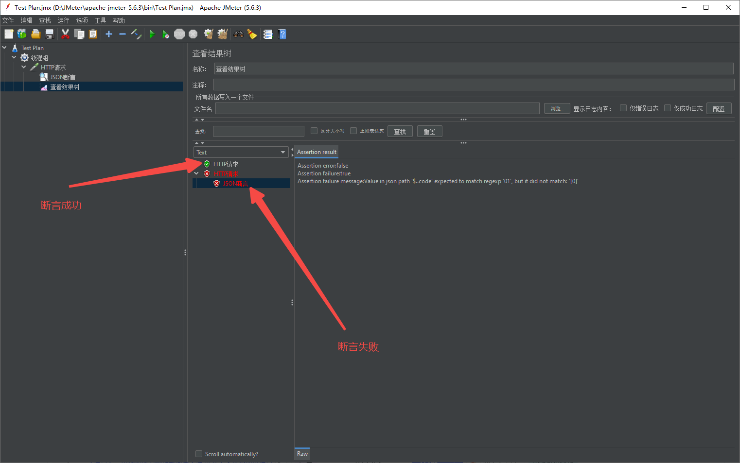Image resolution: width=740 pixels, height=463 pixels.
Task: Open the Text renderer dropdown
Action: pos(241,152)
